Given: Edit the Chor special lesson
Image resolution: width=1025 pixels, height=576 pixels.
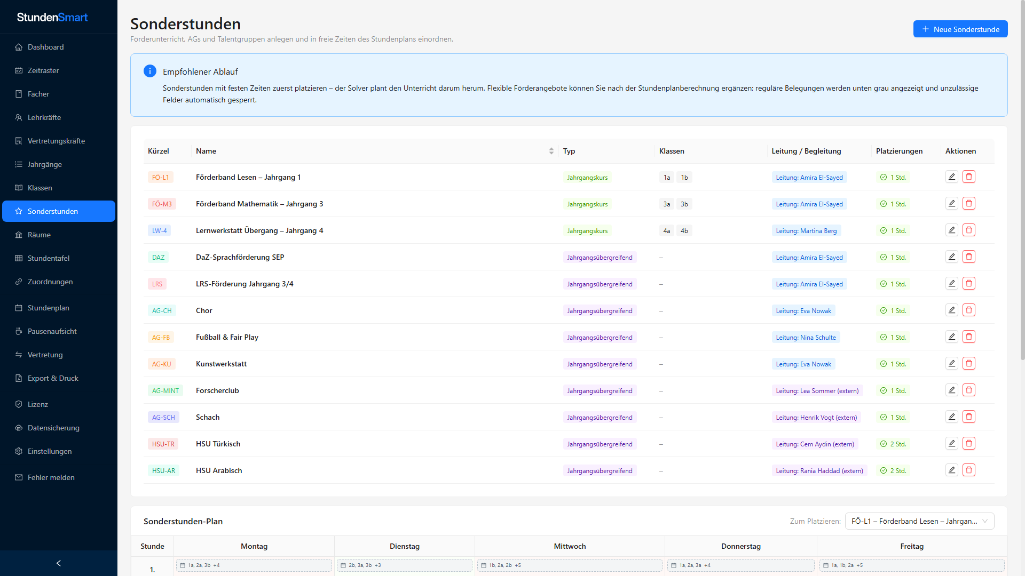Looking at the screenshot, I should click(952, 310).
